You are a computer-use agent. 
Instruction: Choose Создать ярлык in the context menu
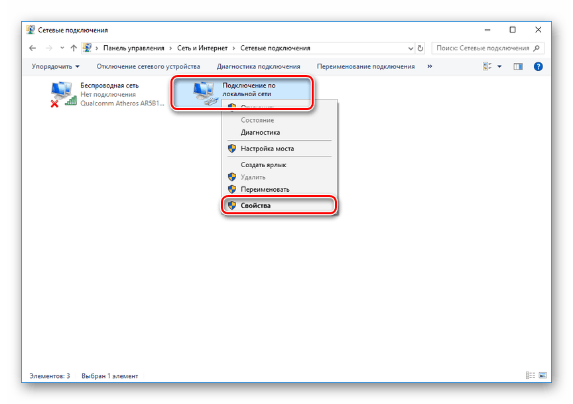click(263, 165)
